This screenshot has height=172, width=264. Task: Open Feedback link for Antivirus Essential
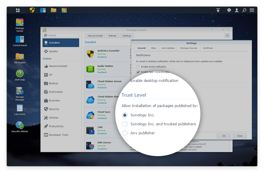[x=102, y=57]
